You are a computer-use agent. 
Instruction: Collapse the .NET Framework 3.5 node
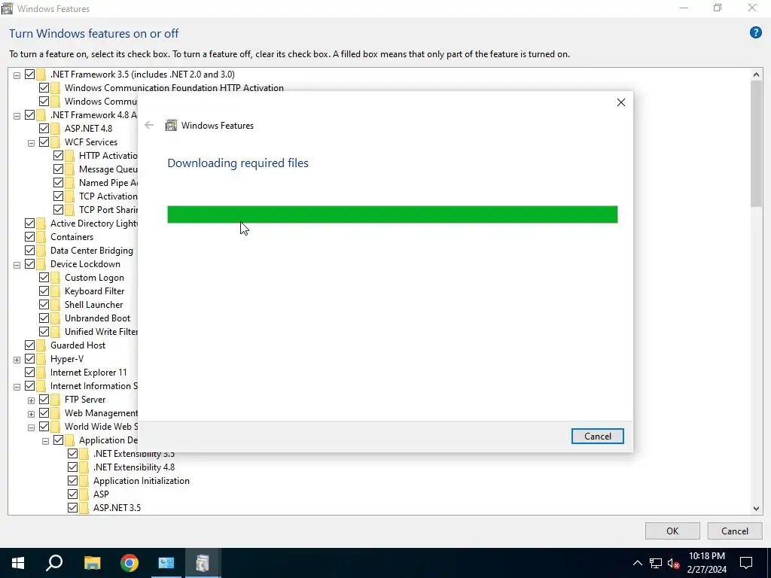pyautogui.click(x=17, y=75)
